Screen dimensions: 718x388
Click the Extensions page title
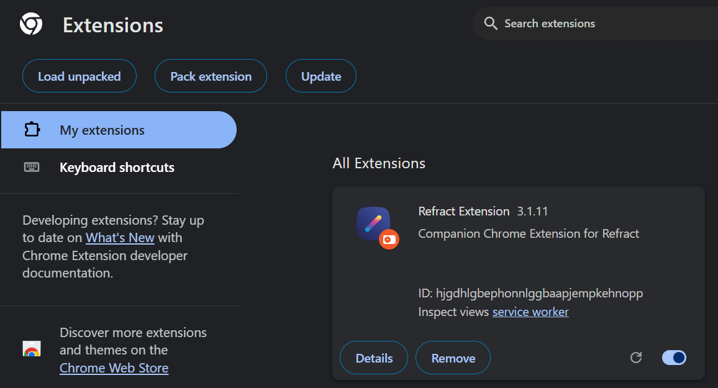(x=112, y=25)
